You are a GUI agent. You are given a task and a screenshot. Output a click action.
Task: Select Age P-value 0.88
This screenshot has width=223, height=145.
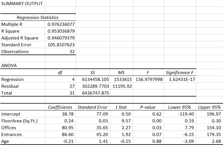click(x=157, y=141)
